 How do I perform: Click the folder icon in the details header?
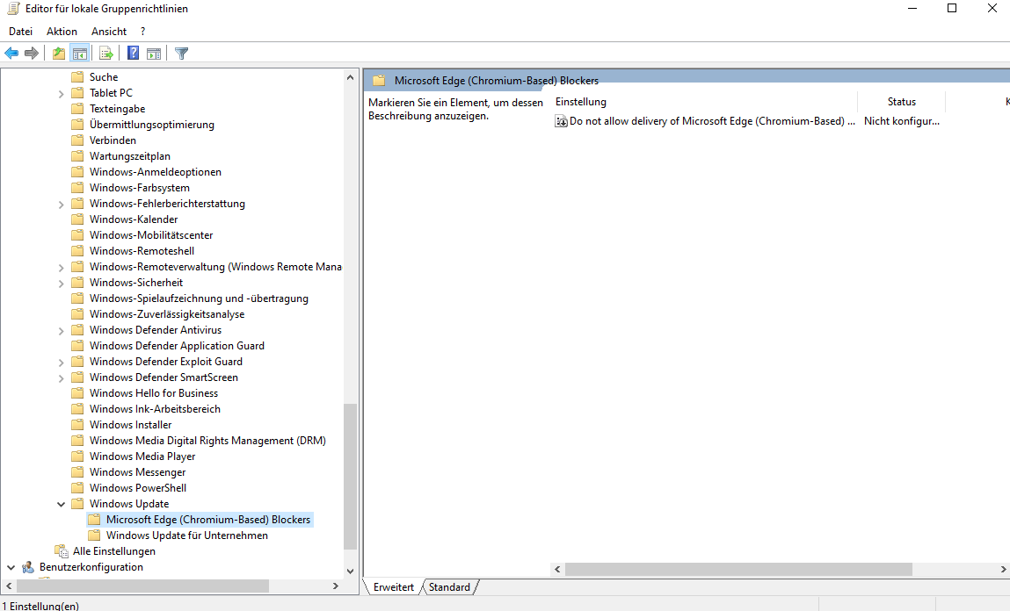pyautogui.click(x=379, y=81)
